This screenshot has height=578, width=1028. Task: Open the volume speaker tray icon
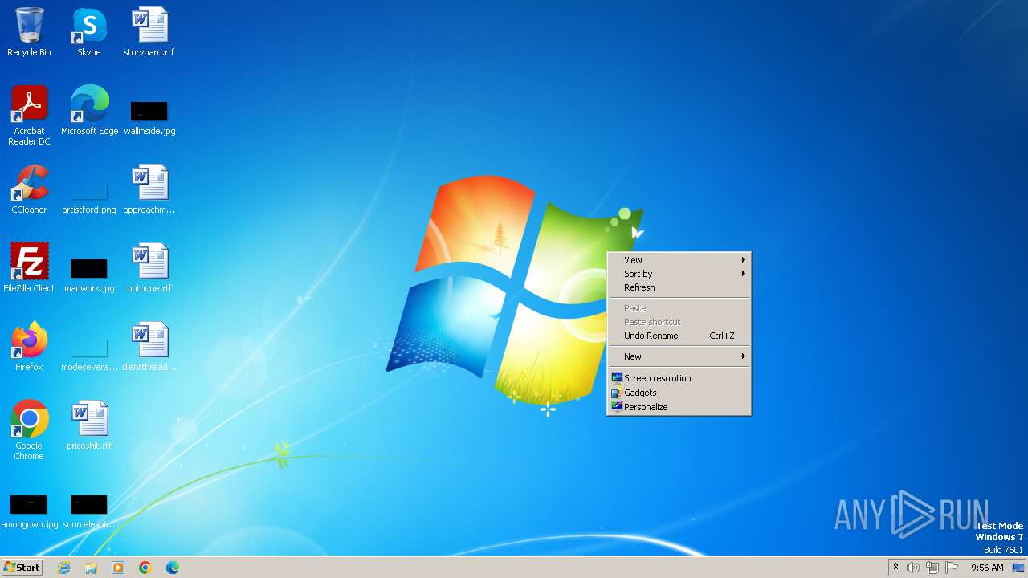tap(913, 568)
